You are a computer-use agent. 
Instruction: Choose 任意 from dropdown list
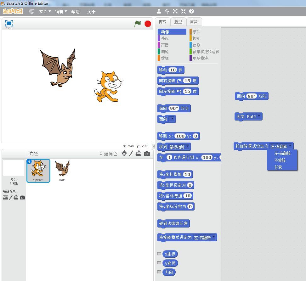[282, 167]
